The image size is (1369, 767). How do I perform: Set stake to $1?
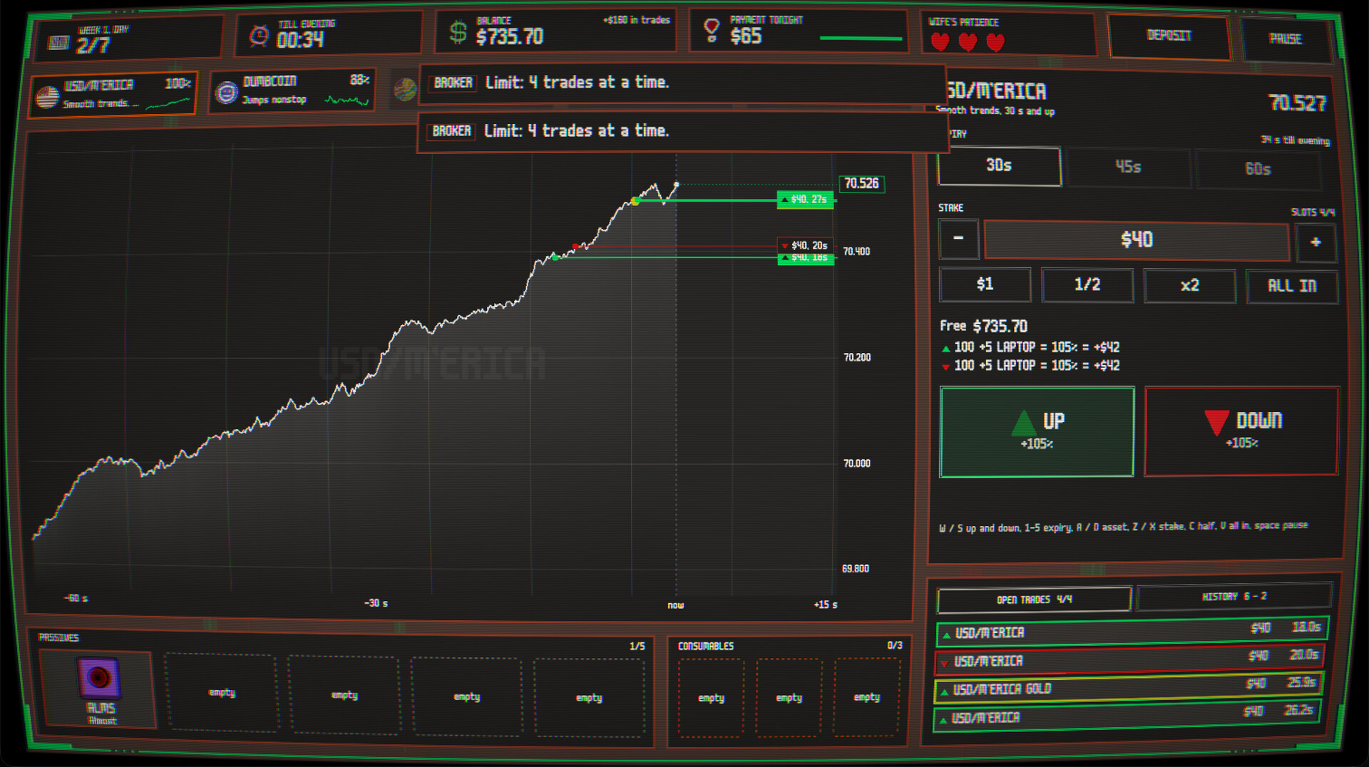[985, 284]
